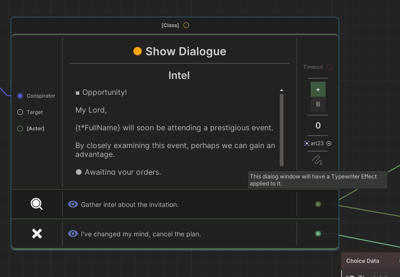Click the magnifying glass choice icon
Image resolution: width=400 pixels, height=277 pixels.
click(36, 204)
